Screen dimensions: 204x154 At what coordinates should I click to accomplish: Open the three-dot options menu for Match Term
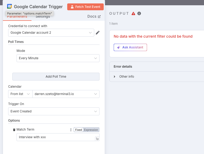pyautogui.click(x=71, y=130)
